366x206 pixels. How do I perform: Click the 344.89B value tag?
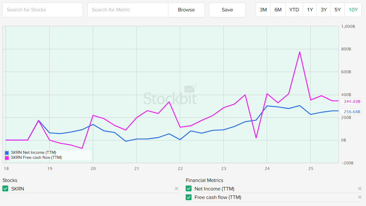pyautogui.click(x=351, y=102)
